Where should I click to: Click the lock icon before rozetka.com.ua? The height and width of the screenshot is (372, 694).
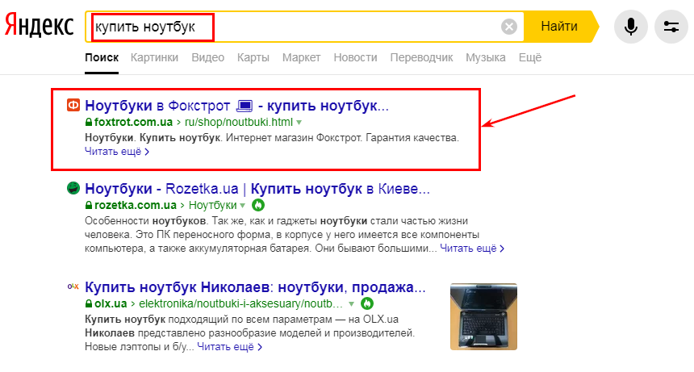(x=89, y=205)
